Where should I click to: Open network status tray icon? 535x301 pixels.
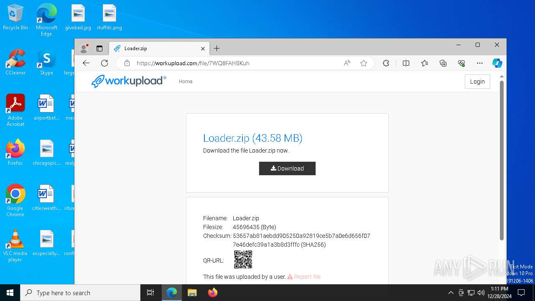471,293
